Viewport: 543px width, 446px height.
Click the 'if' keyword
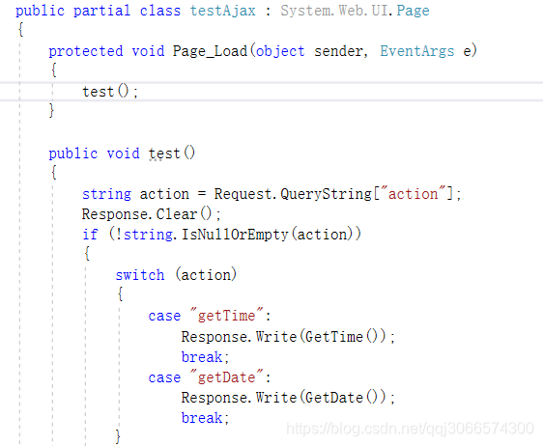90,235
